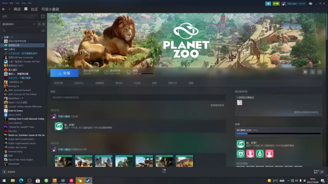The image size is (328, 184).
Task: Select Human Fall Flat in library
Action: point(24,62)
